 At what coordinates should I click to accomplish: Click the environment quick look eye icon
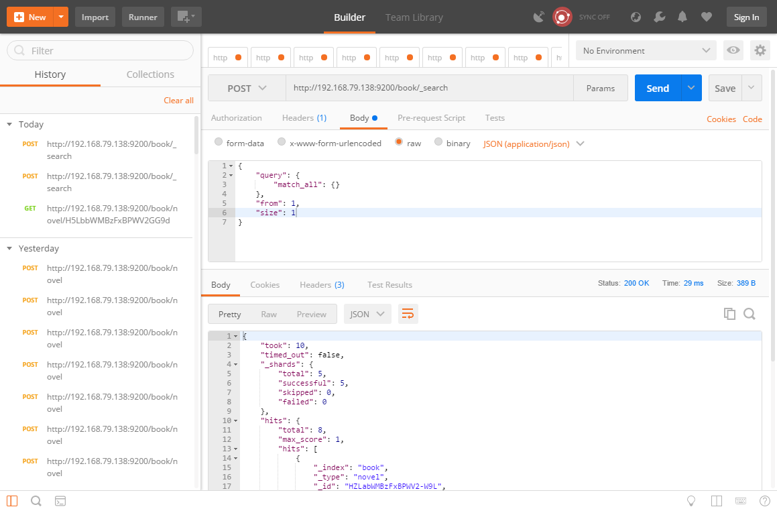click(733, 51)
